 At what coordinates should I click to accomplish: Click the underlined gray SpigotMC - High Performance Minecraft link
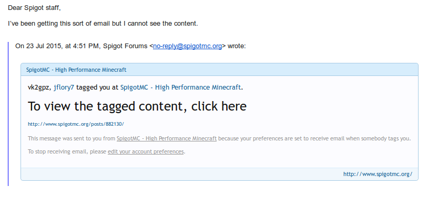(x=167, y=139)
